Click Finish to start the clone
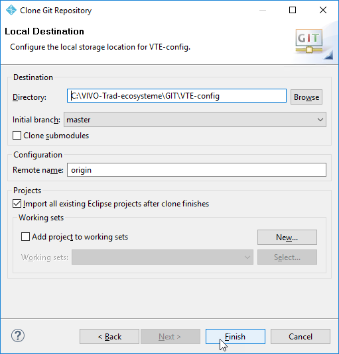Image resolution: width=339 pixels, height=354 pixels. [236, 336]
